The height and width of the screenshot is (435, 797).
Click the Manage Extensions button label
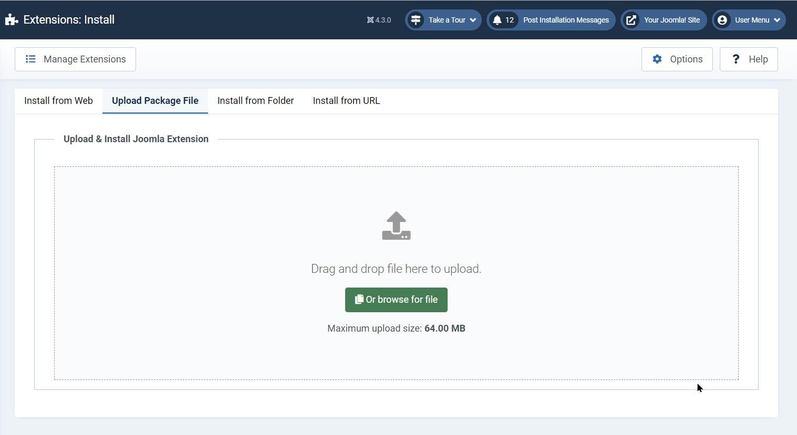point(85,59)
